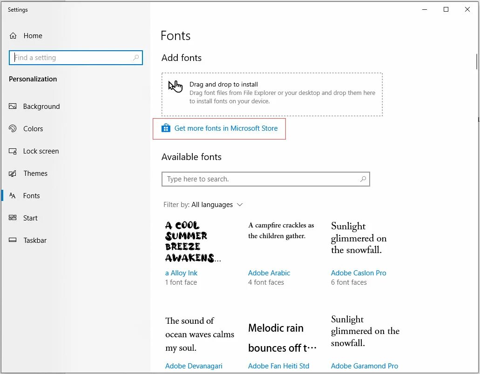Select the Start personalization page
The image size is (480, 374).
(30, 218)
